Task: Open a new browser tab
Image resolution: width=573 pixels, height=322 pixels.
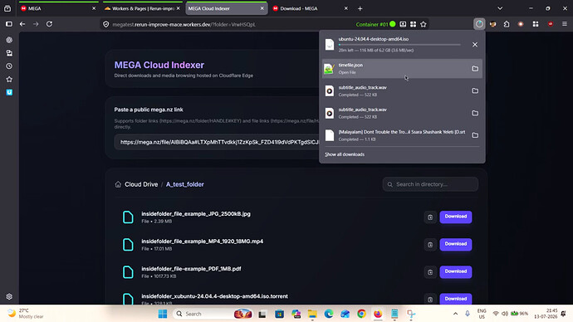Action: (360, 8)
